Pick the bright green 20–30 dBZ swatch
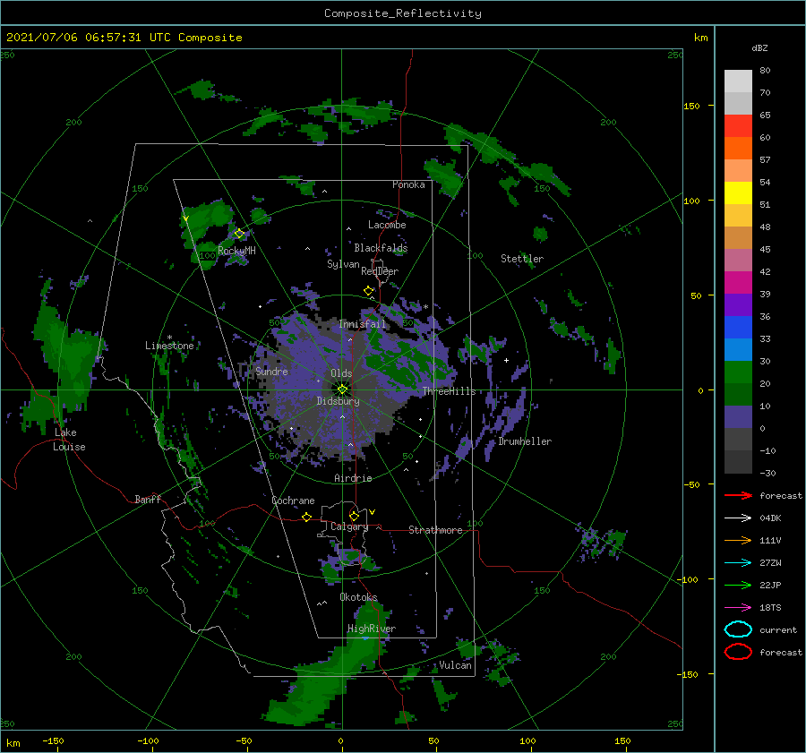 tap(738, 372)
